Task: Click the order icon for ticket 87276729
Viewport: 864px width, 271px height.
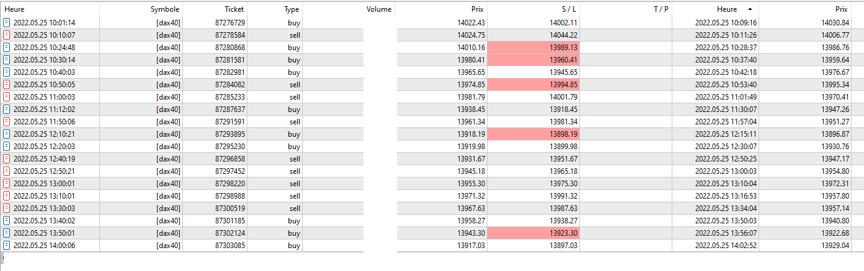Action: tap(7, 22)
